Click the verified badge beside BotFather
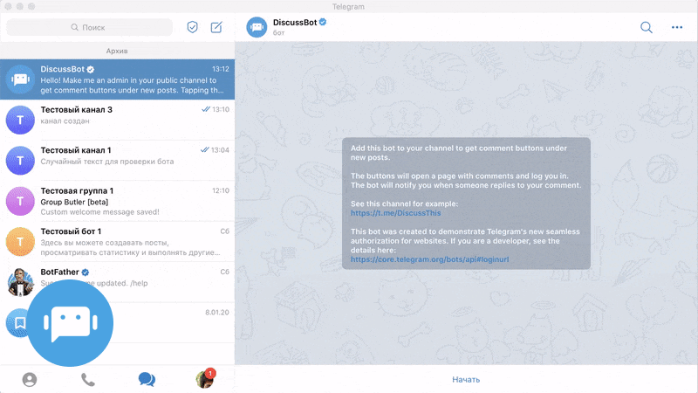This screenshot has width=698, height=393. point(86,272)
